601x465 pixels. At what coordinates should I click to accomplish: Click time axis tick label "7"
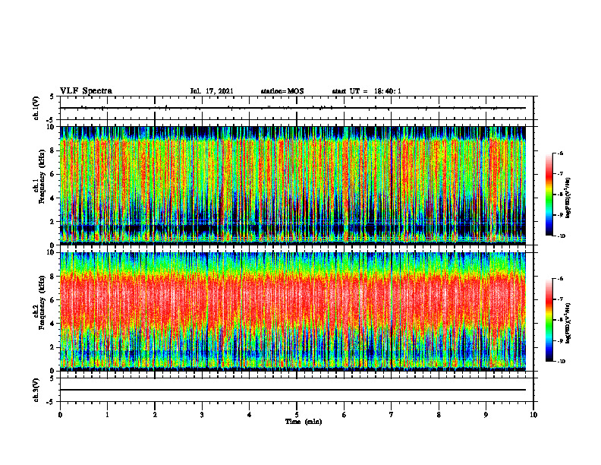click(392, 415)
